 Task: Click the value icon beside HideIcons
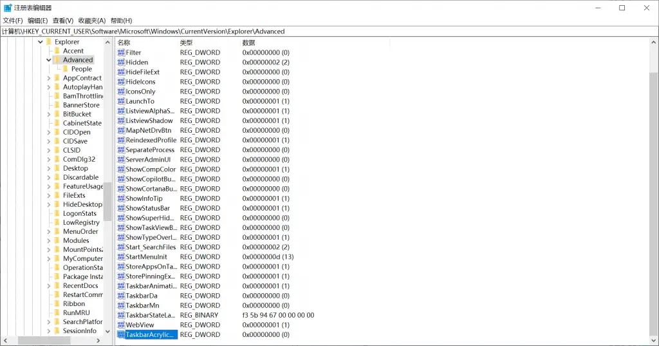click(121, 82)
